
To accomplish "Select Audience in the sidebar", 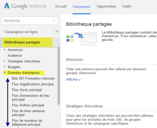I will point(15,56).
